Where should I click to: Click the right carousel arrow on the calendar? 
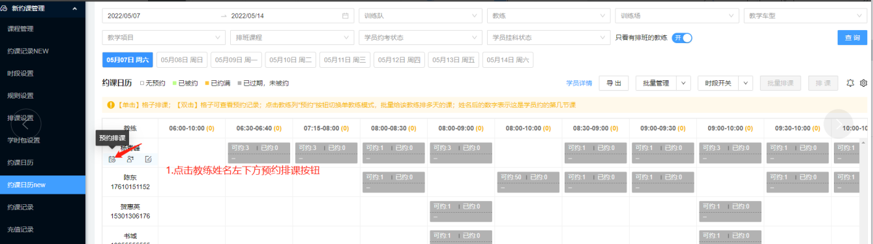coord(838,123)
